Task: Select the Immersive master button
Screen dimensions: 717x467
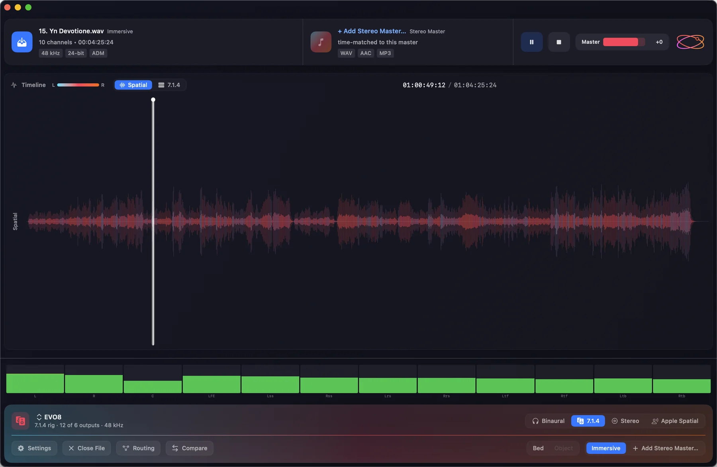Action: click(x=606, y=448)
